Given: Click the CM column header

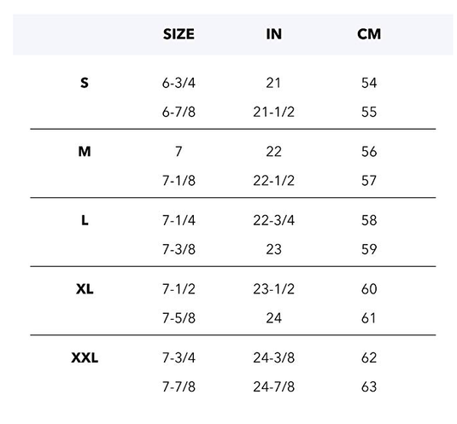Looking at the screenshot, I should [369, 34].
